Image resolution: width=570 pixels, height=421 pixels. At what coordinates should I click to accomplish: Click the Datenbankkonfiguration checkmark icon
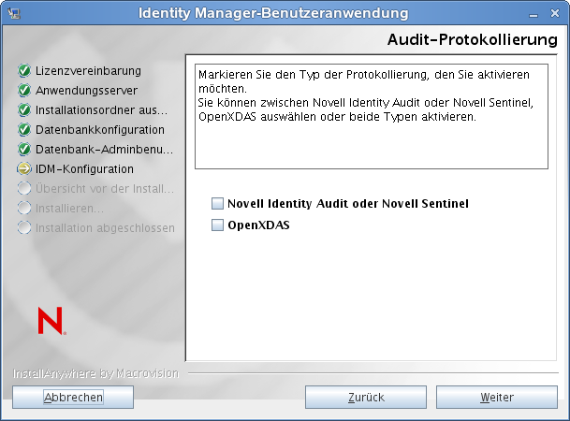click(x=23, y=130)
